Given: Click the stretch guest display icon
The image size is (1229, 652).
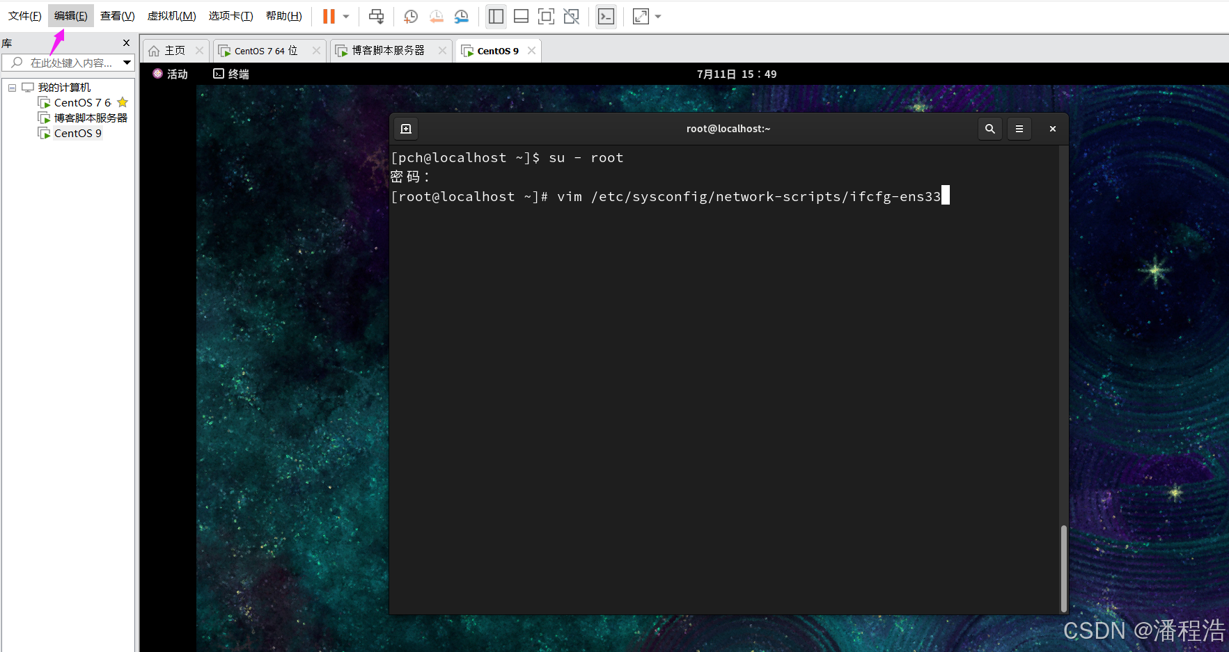Looking at the screenshot, I should (641, 16).
